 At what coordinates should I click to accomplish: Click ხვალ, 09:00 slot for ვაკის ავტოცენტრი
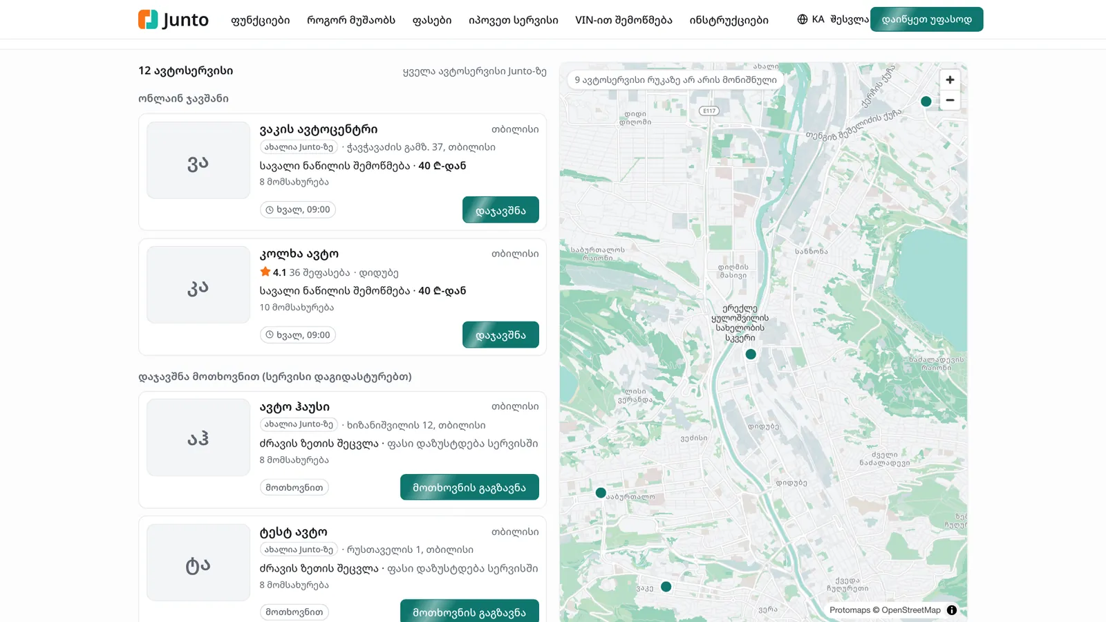pyautogui.click(x=298, y=209)
